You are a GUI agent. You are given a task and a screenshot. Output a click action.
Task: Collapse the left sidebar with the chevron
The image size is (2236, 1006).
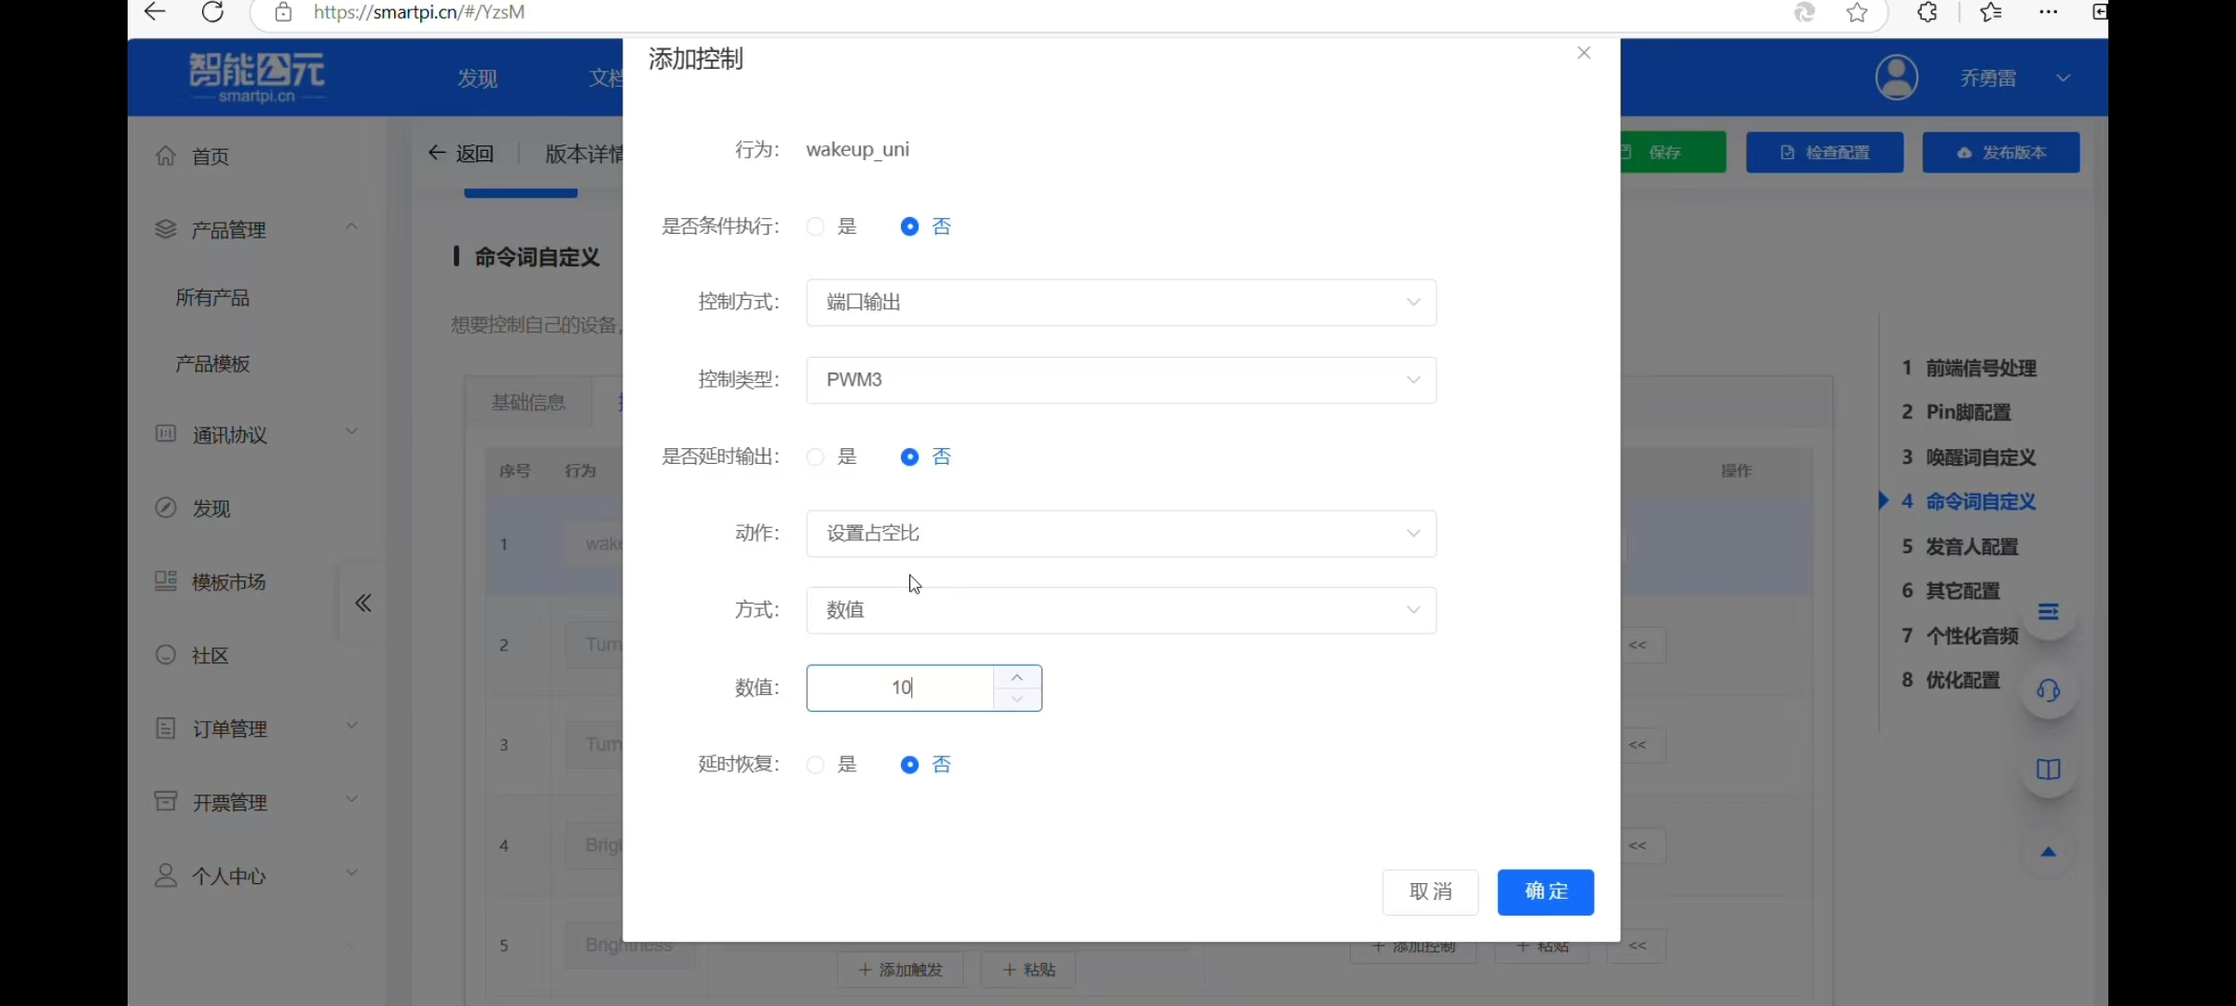pyautogui.click(x=362, y=603)
